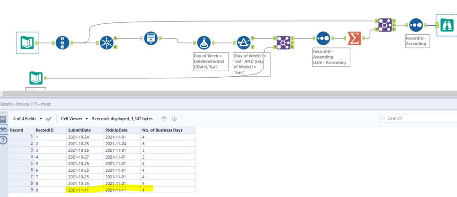Move to previous record up arrow
Image resolution: width=457 pixels, height=197 pixels.
[164, 118]
